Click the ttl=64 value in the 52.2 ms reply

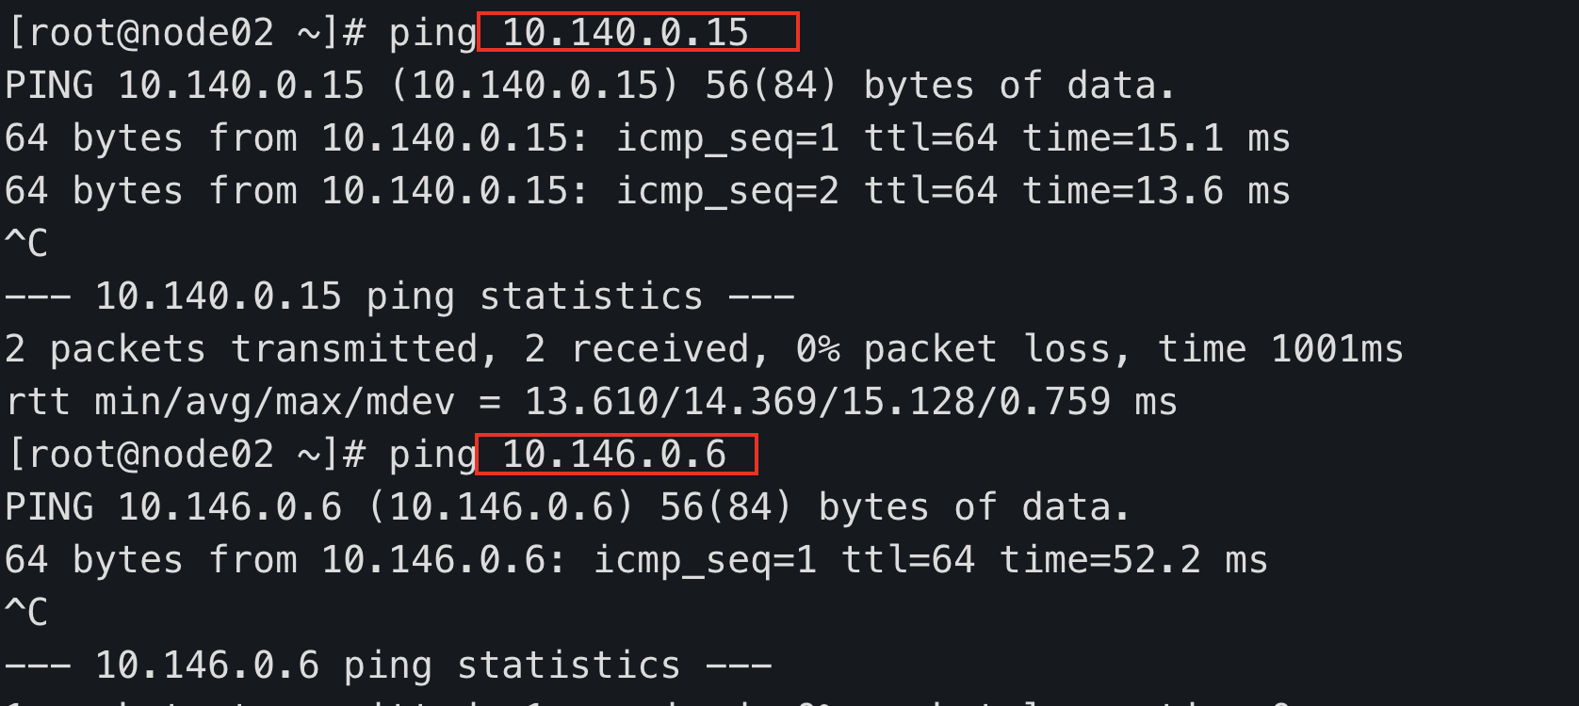pyautogui.click(x=908, y=560)
